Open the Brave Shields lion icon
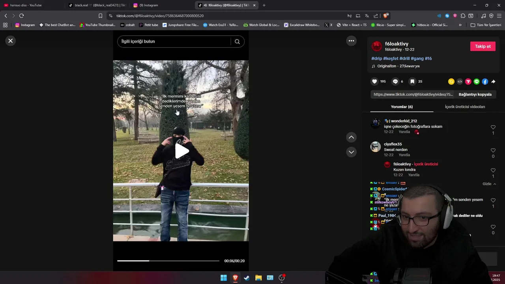Screen dimensions: 505x284 (x=385, y=16)
